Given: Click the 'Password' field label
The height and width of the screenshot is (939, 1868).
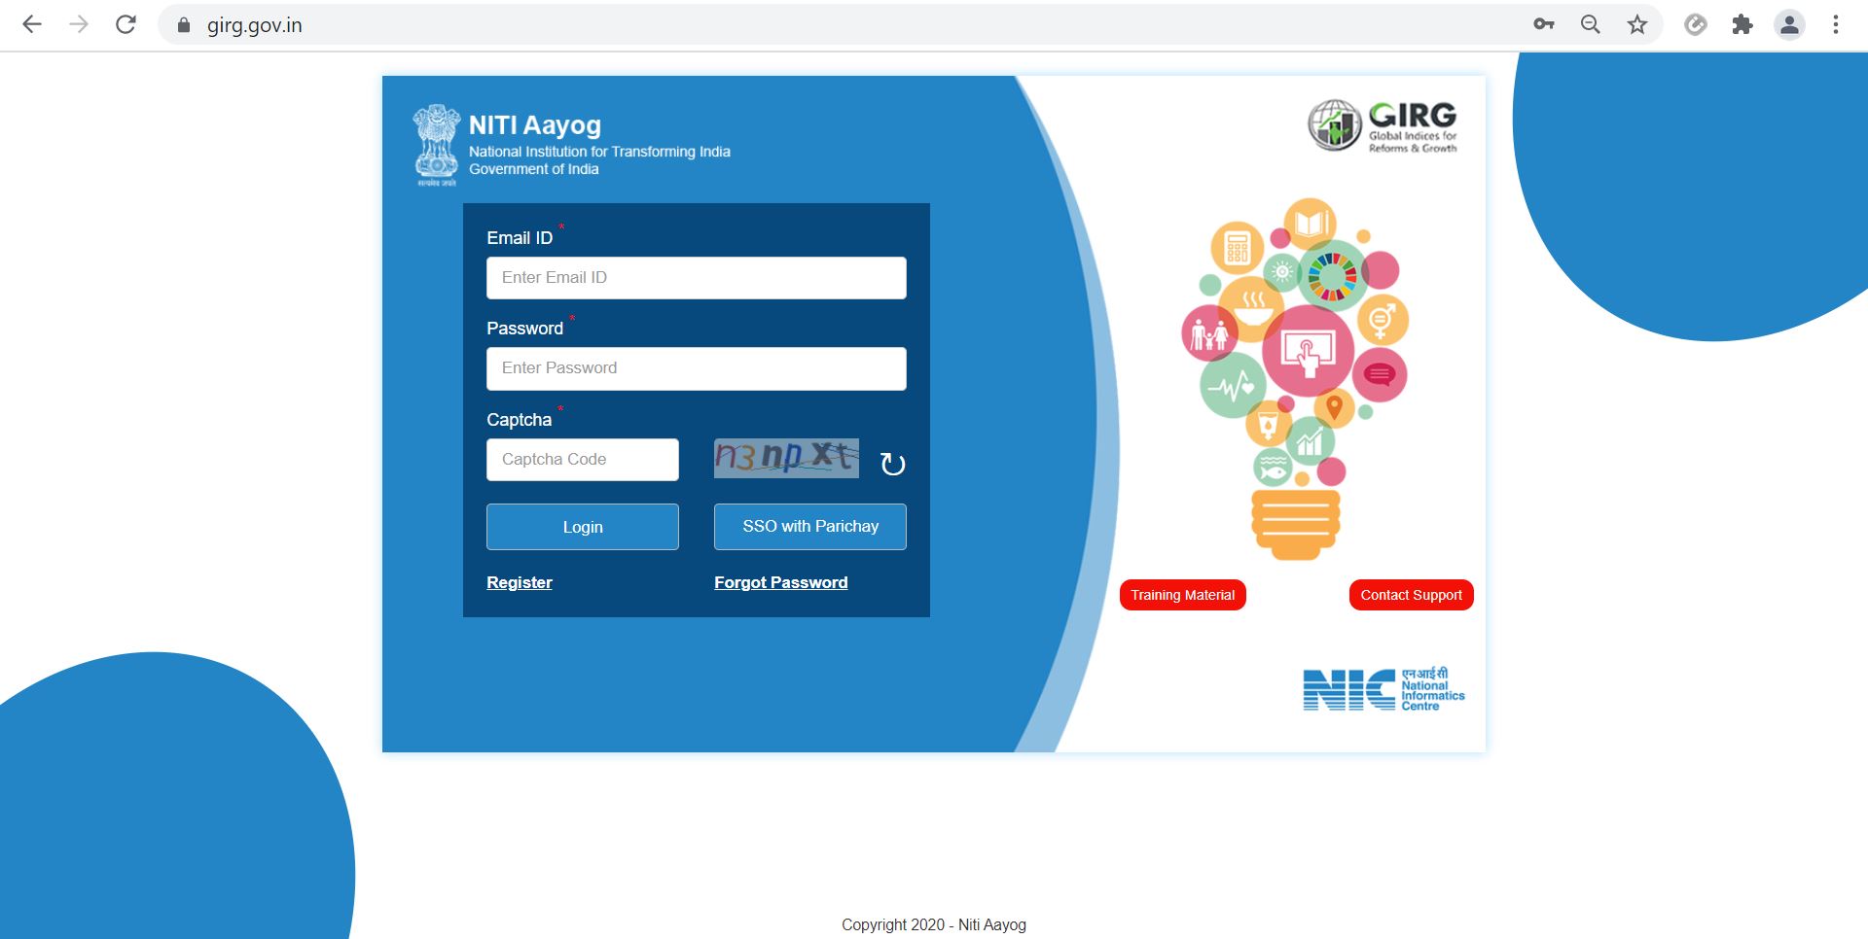Looking at the screenshot, I should click(525, 329).
